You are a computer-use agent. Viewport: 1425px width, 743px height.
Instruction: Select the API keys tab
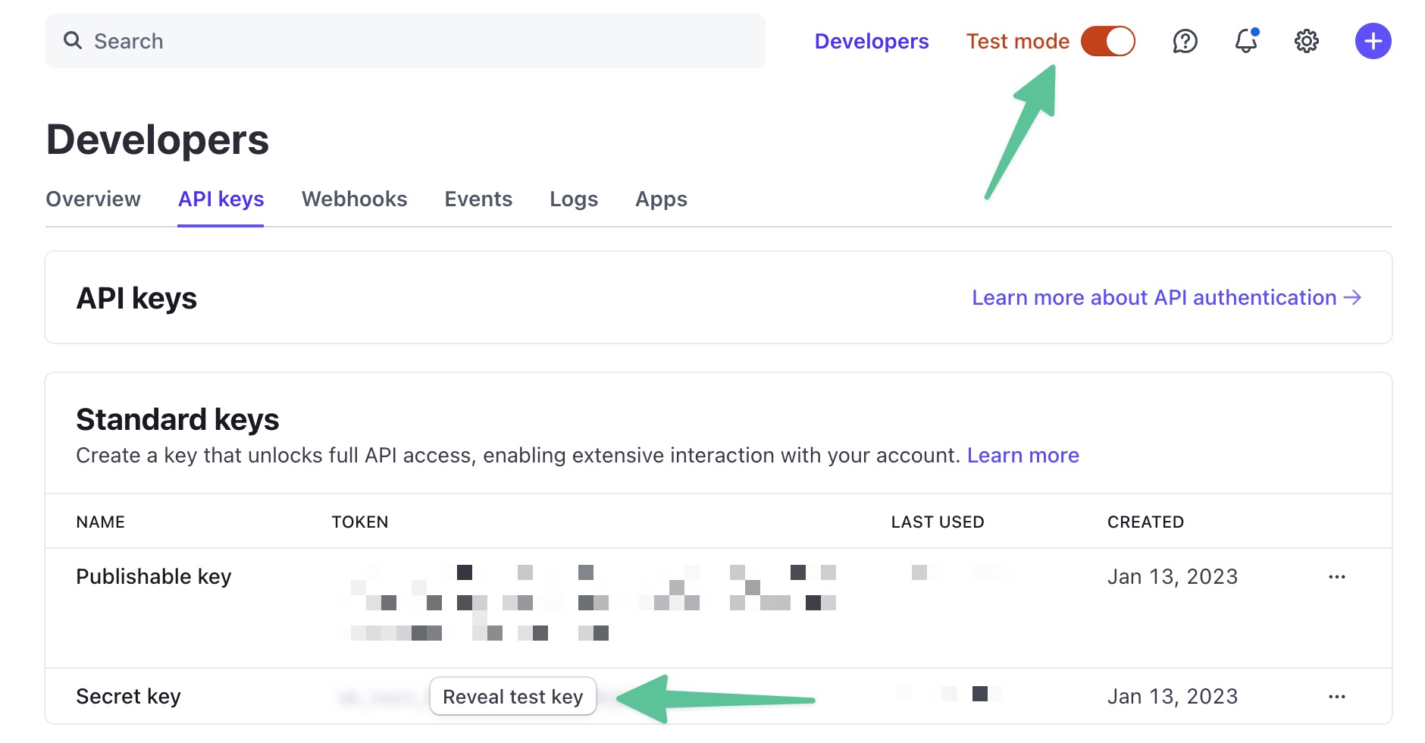pos(221,199)
